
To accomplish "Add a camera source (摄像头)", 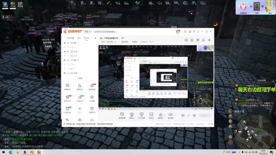I will pos(132,116).
